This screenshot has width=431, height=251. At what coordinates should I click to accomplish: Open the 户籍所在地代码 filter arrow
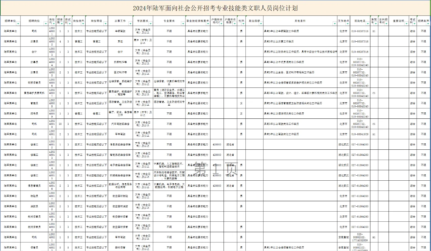(222, 24)
